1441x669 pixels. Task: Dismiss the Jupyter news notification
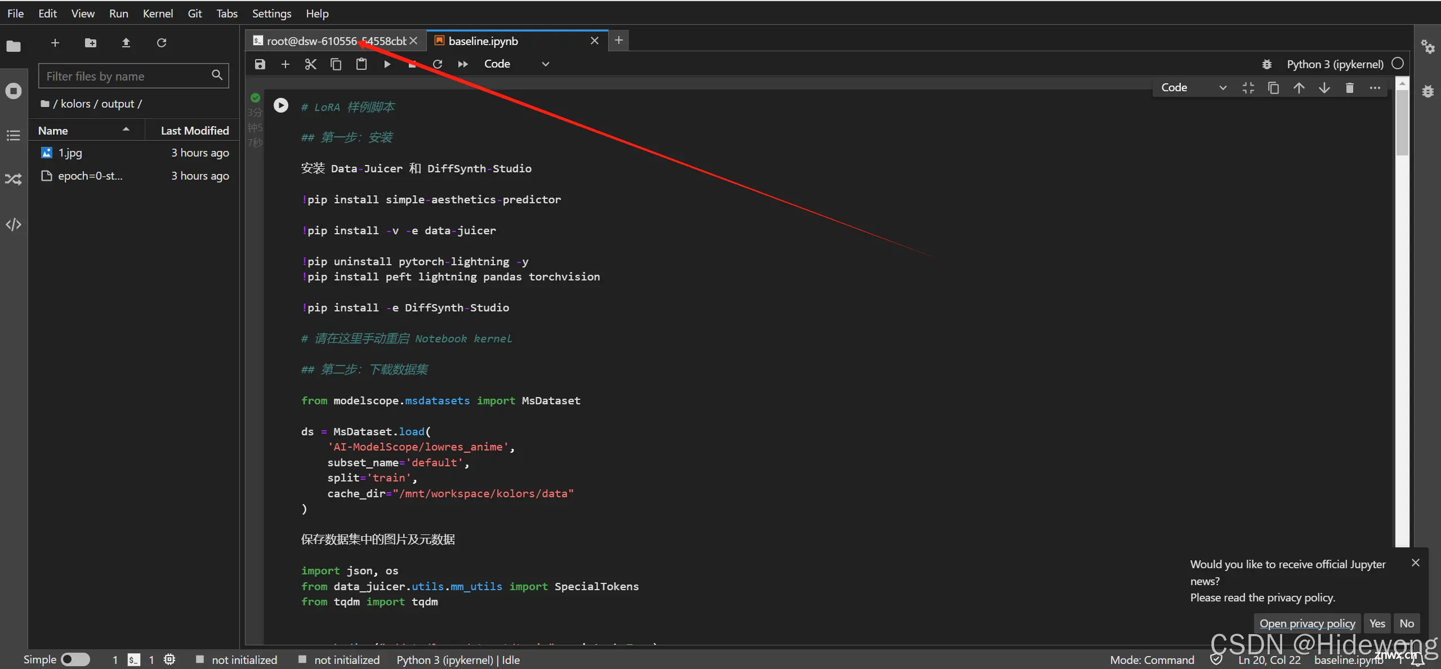point(1415,563)
